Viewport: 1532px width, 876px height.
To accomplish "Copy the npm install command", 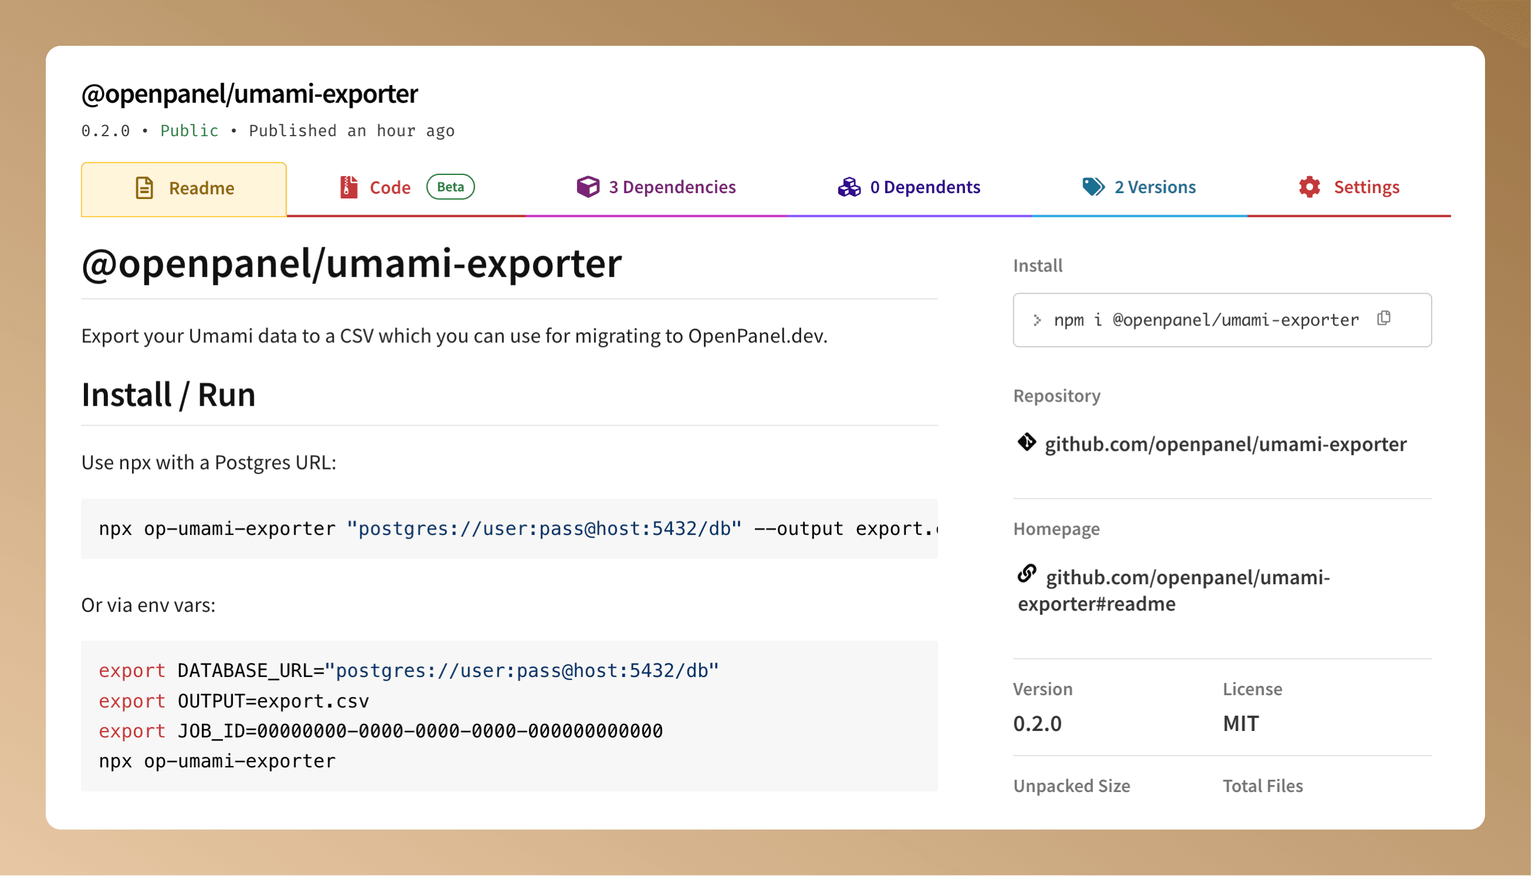I will tap(1384, 319).
